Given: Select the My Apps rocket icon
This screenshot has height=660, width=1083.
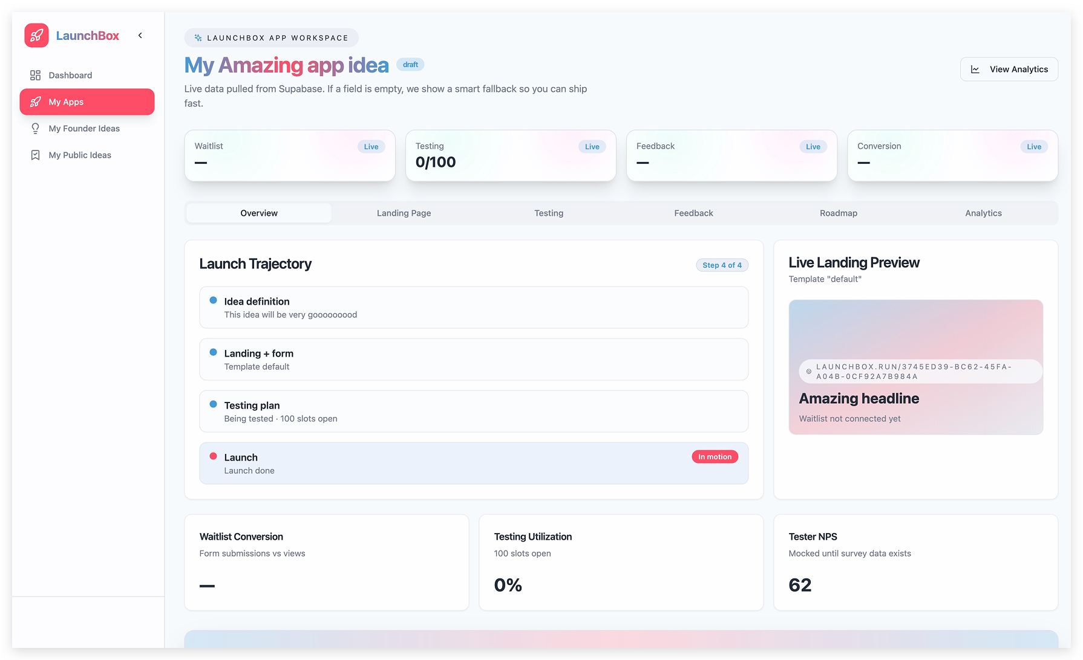Looking at the screenshot, I should click(36, 102).
